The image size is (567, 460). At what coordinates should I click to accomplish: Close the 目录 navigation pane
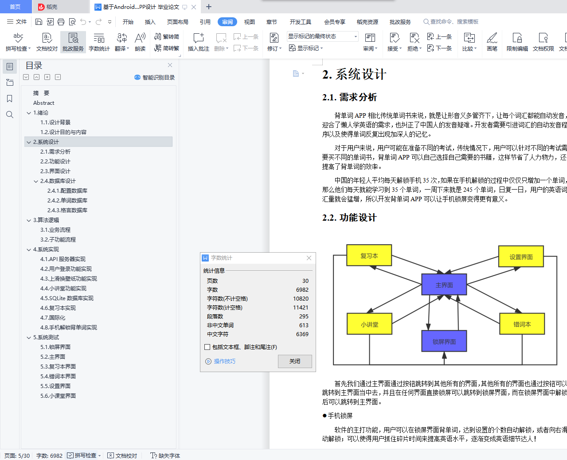tap(170, 65)
